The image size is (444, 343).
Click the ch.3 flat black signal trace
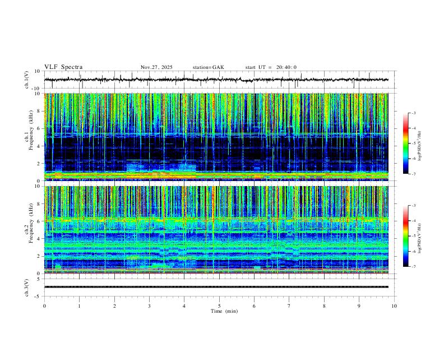[216, 287]
